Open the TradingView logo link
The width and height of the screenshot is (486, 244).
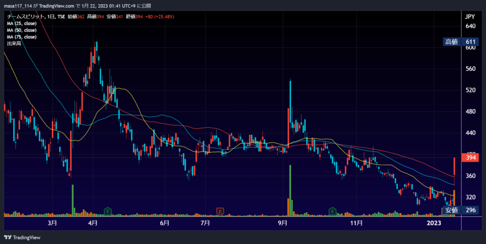22,237
